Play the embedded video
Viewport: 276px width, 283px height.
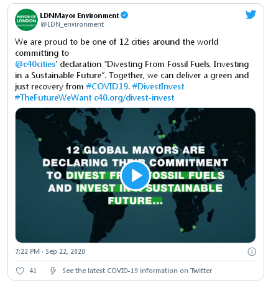point(136,176)
